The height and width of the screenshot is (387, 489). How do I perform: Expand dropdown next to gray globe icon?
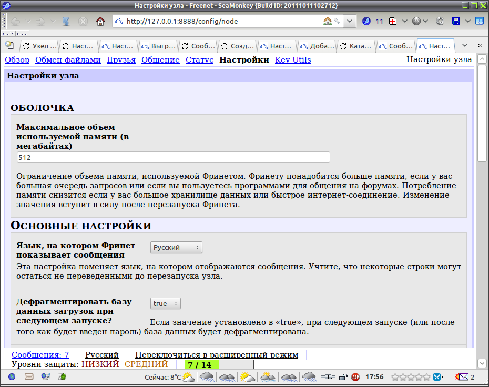pyautogui.click(x=425, y=21)
